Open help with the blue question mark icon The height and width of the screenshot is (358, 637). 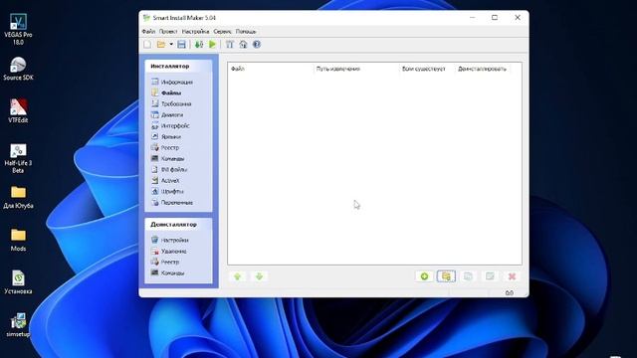257,44
